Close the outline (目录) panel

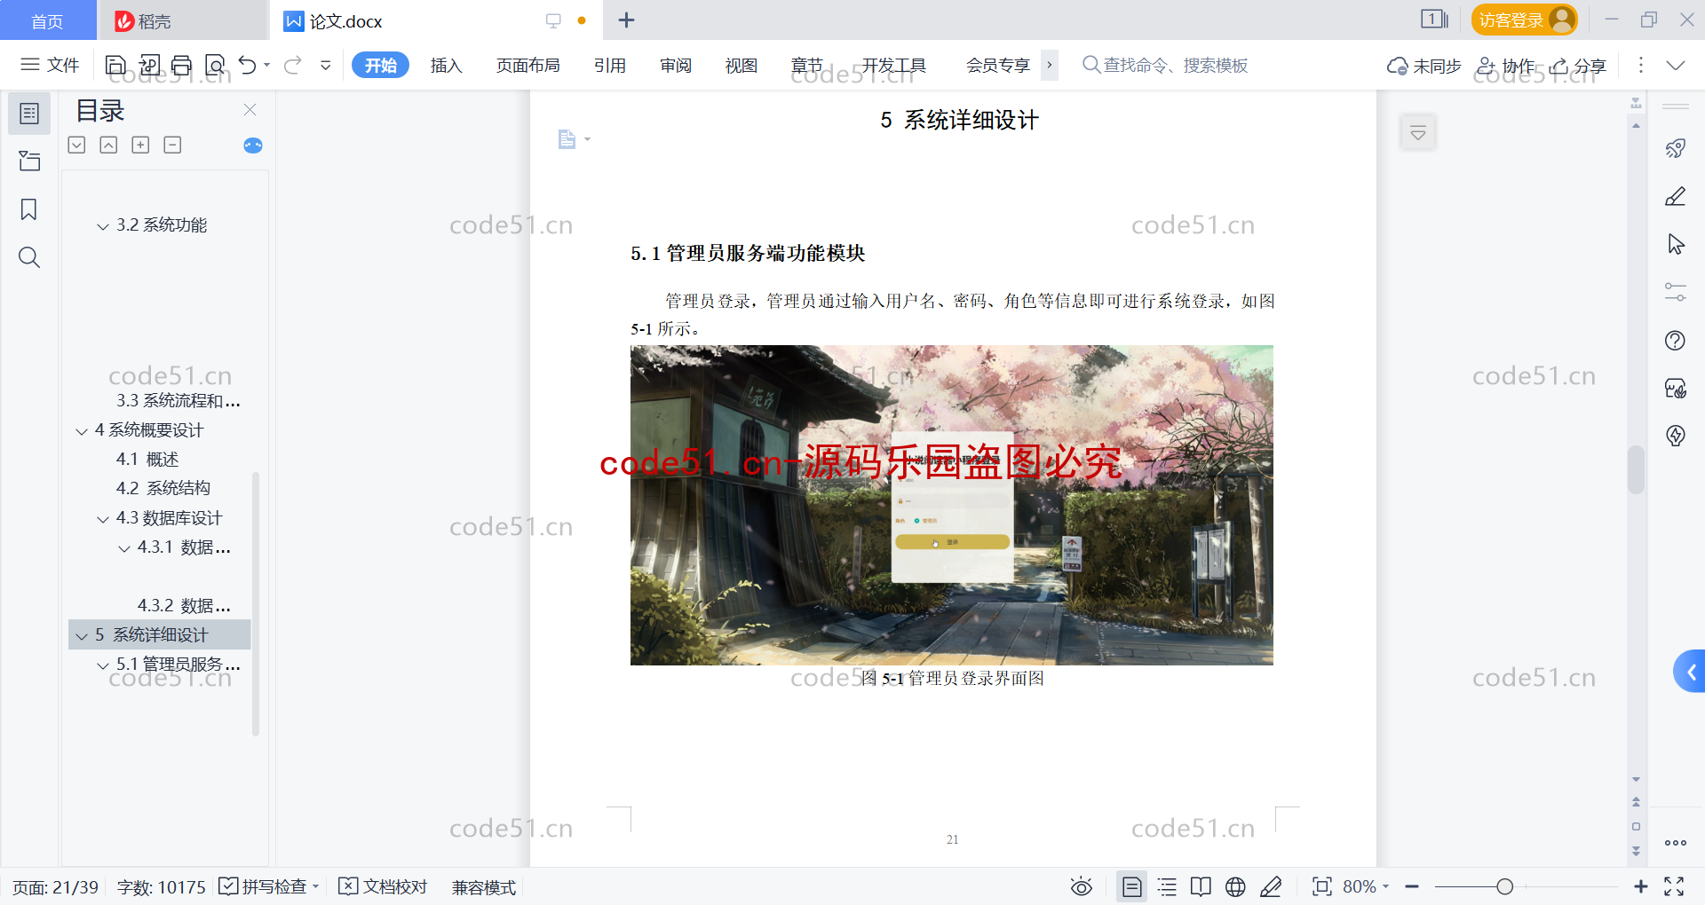[x=250, y=110]
